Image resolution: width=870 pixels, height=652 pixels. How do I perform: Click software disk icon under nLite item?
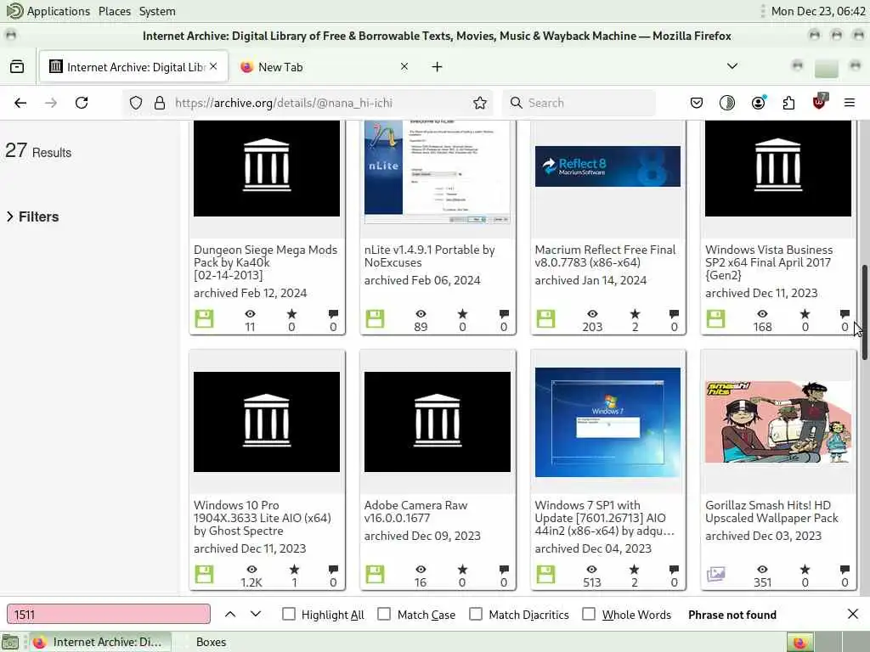375,319
